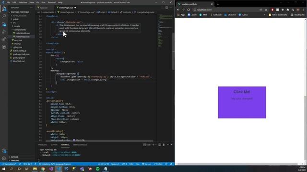The image size is (307, 172).
Task: Kill the terminal with the trash icon
Action: click(x=164, y=145)
